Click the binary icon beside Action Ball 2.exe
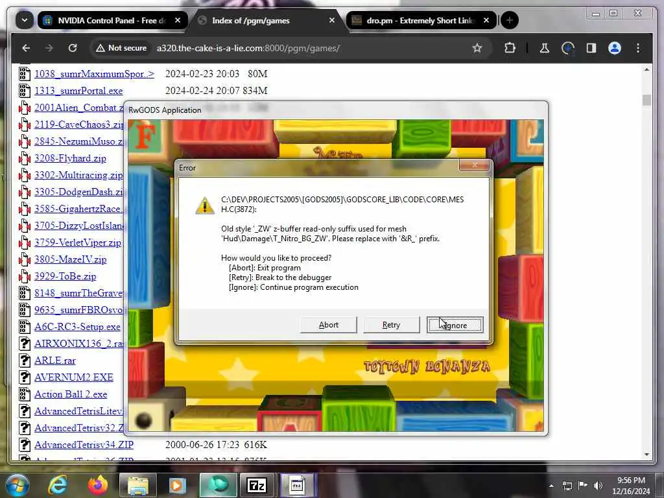 click(x=25, y=394)
